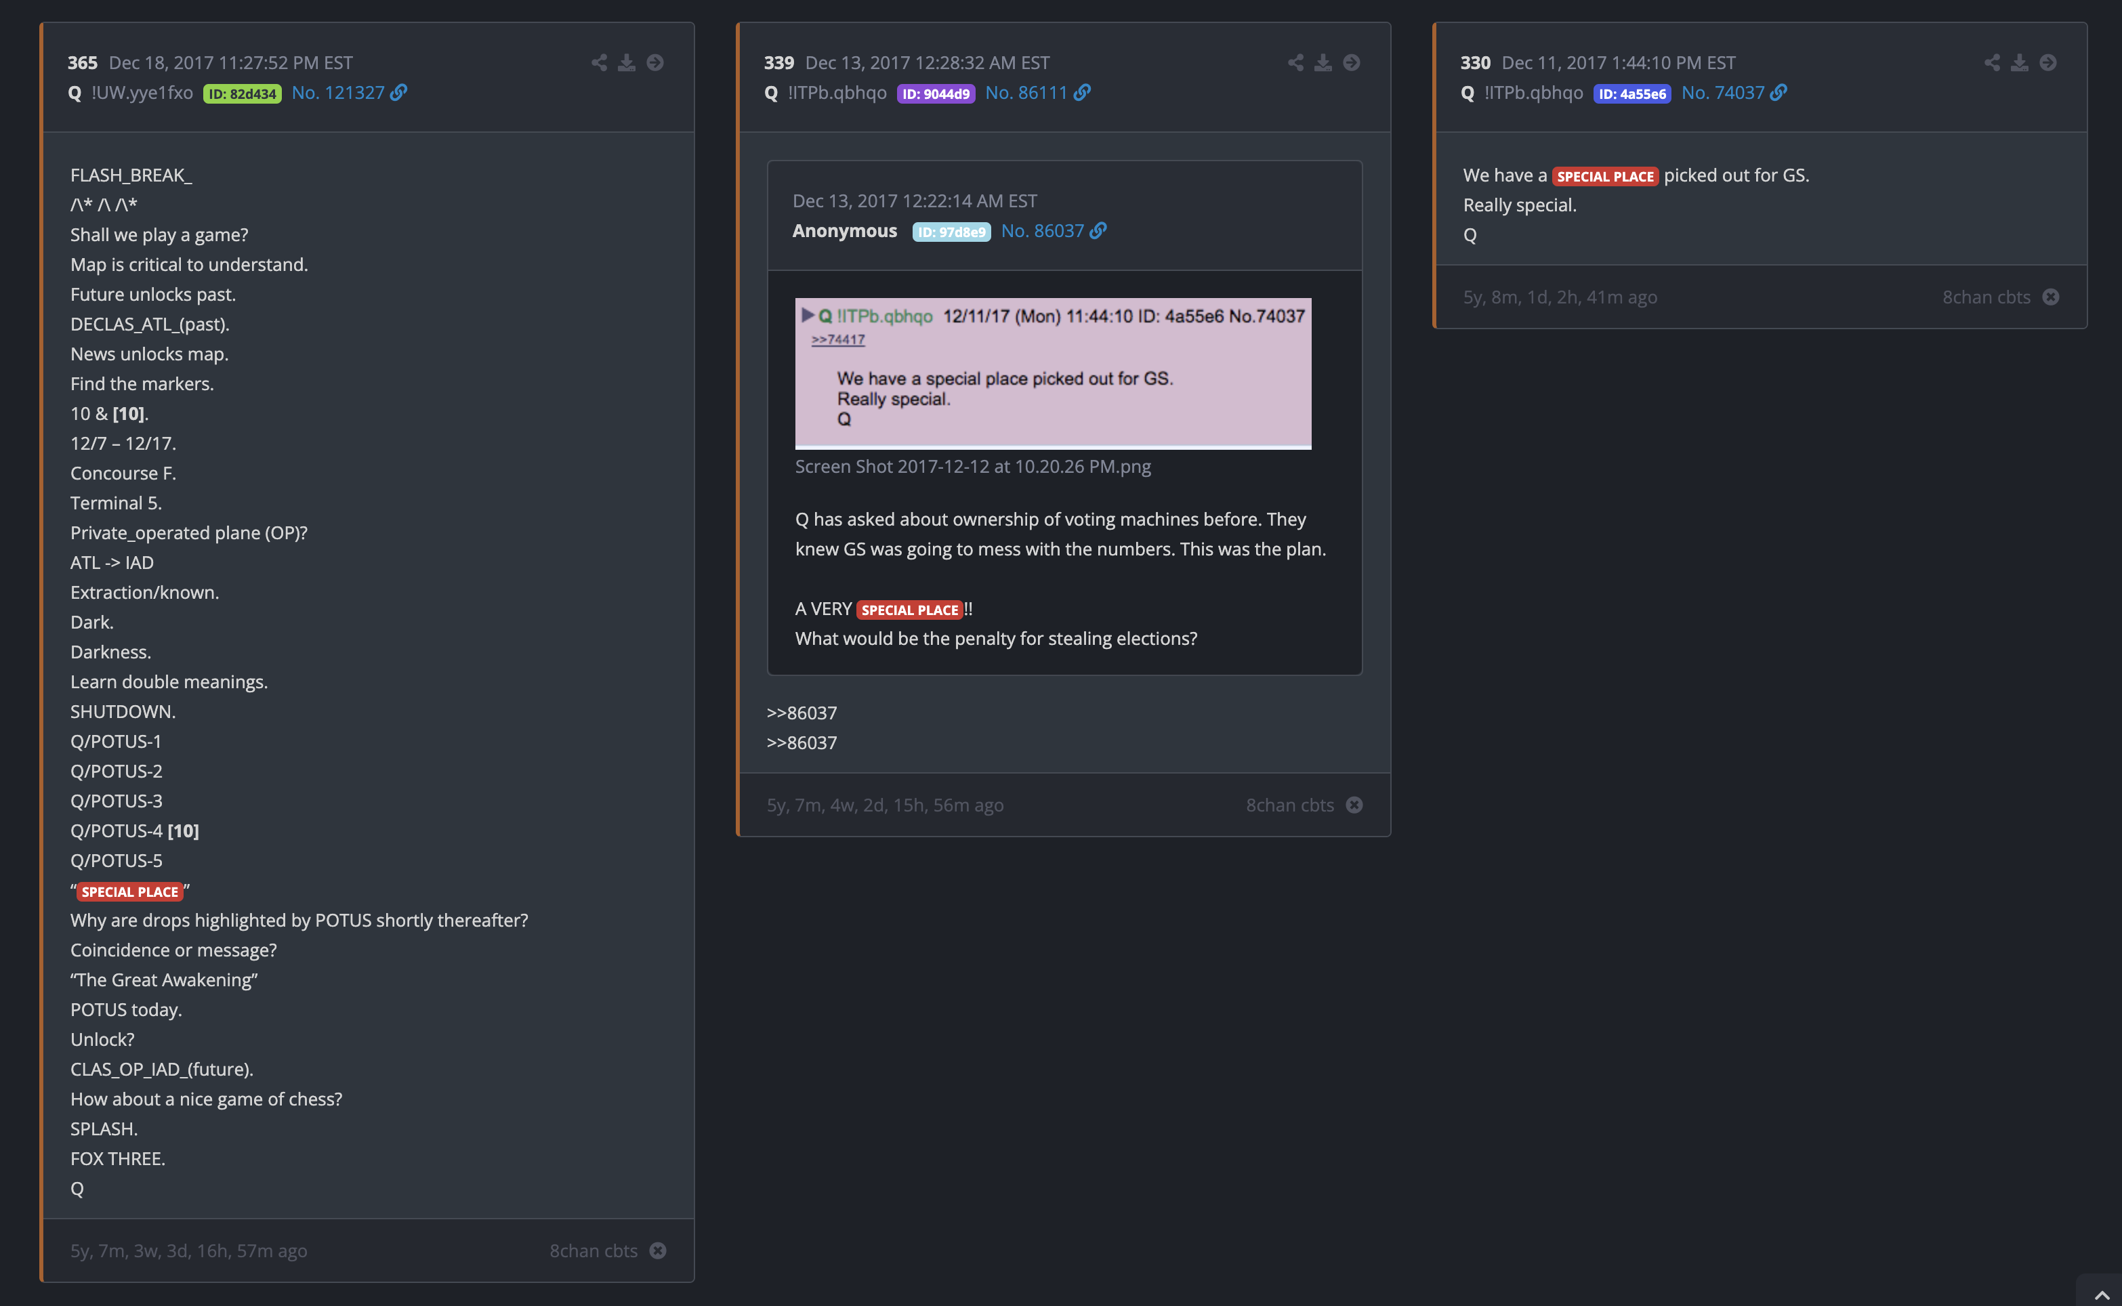
Task: Open post 330 via its arrow icon
Action: point(2047,63)
